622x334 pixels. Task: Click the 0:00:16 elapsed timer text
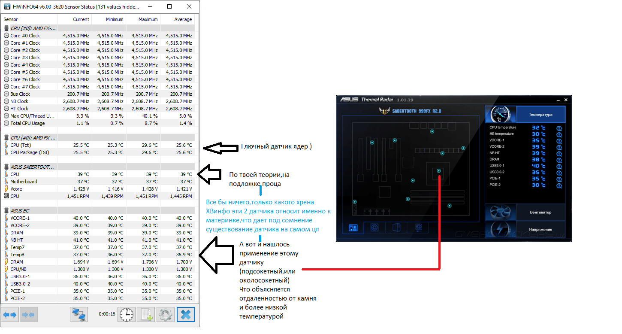[107, 314]
